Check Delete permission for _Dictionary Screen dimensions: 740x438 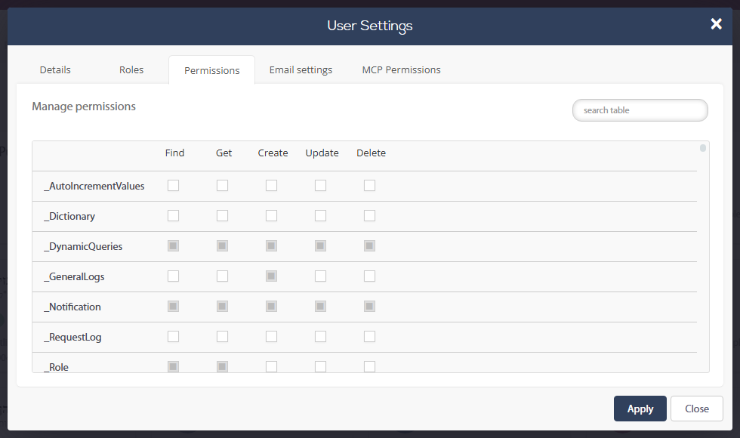coord(369,216)
